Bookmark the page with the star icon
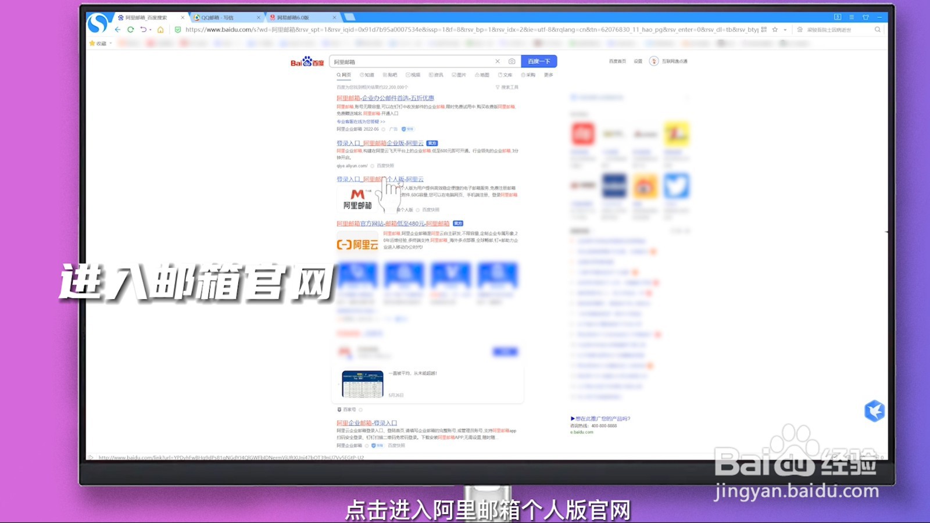 point(775,30)
